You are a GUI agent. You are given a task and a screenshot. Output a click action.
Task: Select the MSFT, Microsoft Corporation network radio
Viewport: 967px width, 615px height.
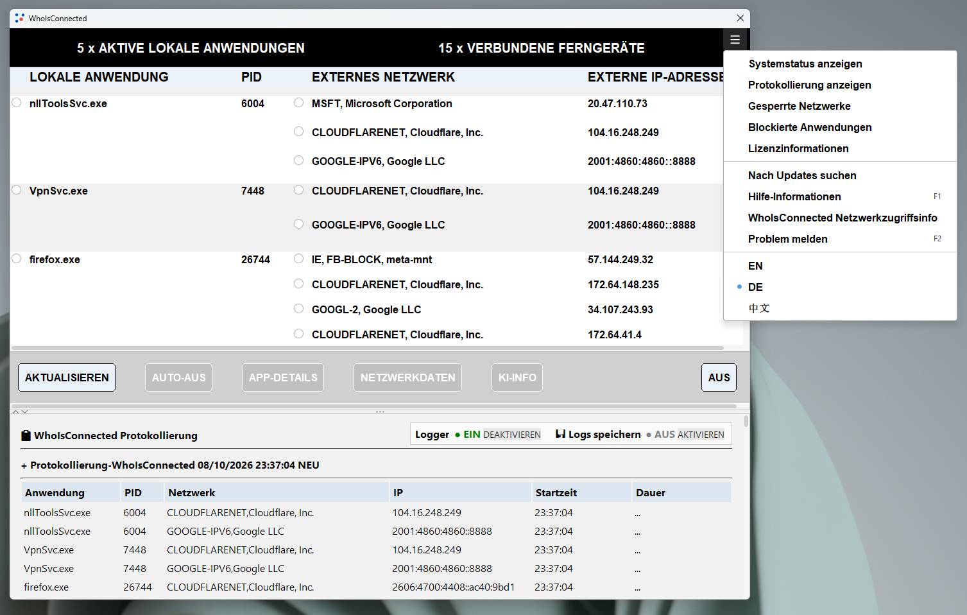tap(299, 103)
